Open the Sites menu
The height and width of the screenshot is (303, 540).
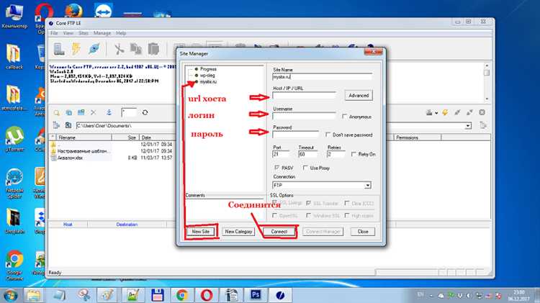click(84, 33)
